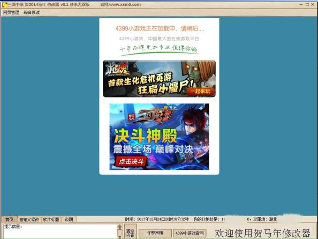Switch to the 自定义修改 tab
This screenshot has height=239, width=318.
pos(29,220)
